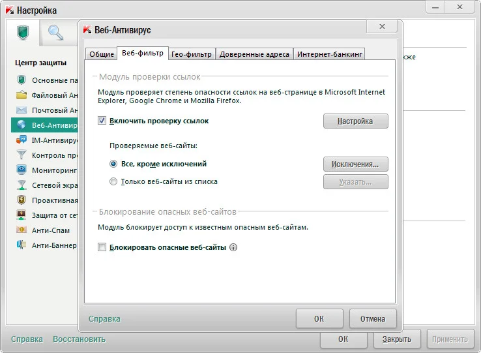Select the Анти-Спам envelope icon
The width and height of the screenshot is (481, 353).
coord(21,230)
